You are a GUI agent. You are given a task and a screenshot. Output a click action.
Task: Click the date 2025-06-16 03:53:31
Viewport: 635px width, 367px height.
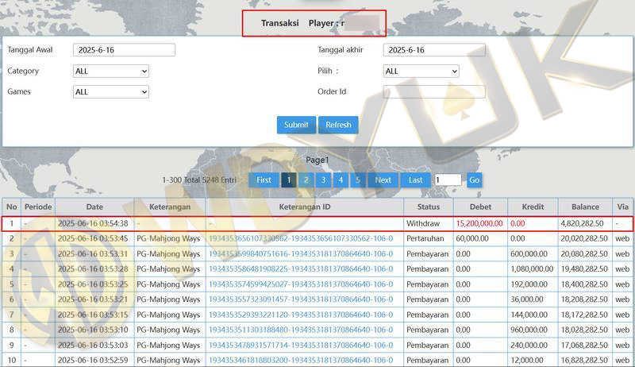[x=93, y=254]
